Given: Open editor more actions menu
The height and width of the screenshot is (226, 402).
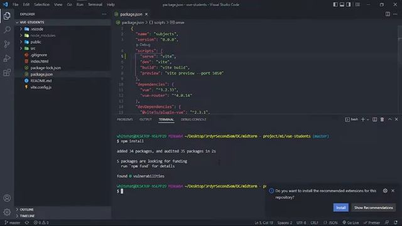Looking at the screenshot, I should click(395, 14).
